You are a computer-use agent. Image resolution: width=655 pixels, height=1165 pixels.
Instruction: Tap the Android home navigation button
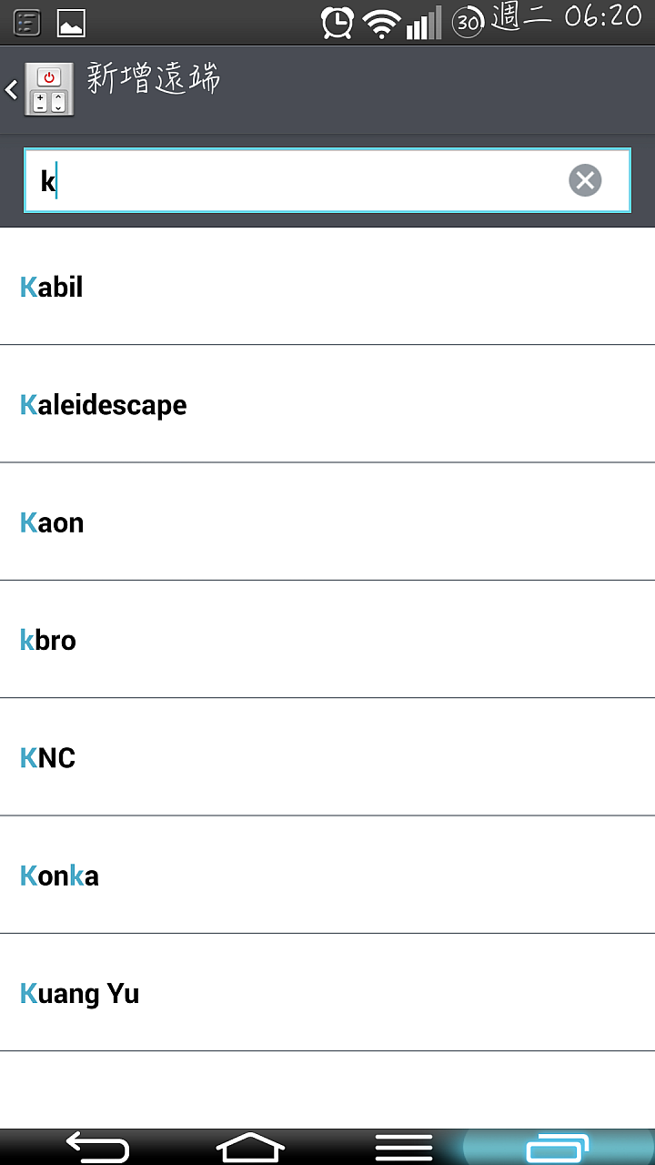(250, 1147)
